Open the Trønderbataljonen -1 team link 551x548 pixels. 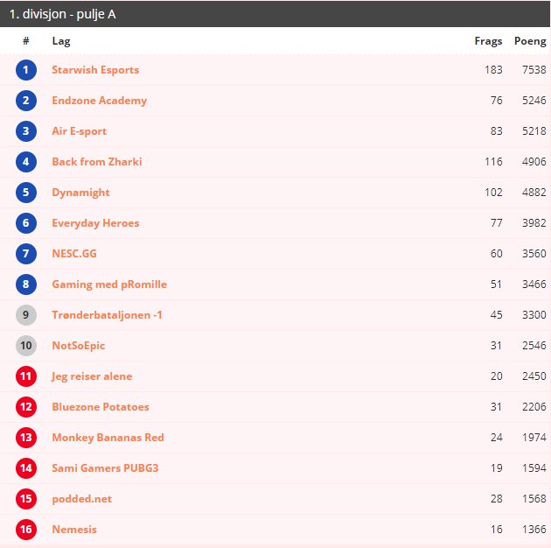108,315
